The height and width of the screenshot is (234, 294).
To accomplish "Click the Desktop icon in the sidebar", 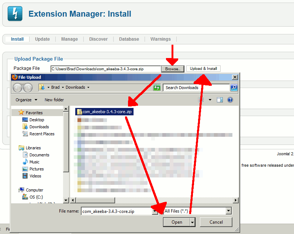I will click(25, 119).
